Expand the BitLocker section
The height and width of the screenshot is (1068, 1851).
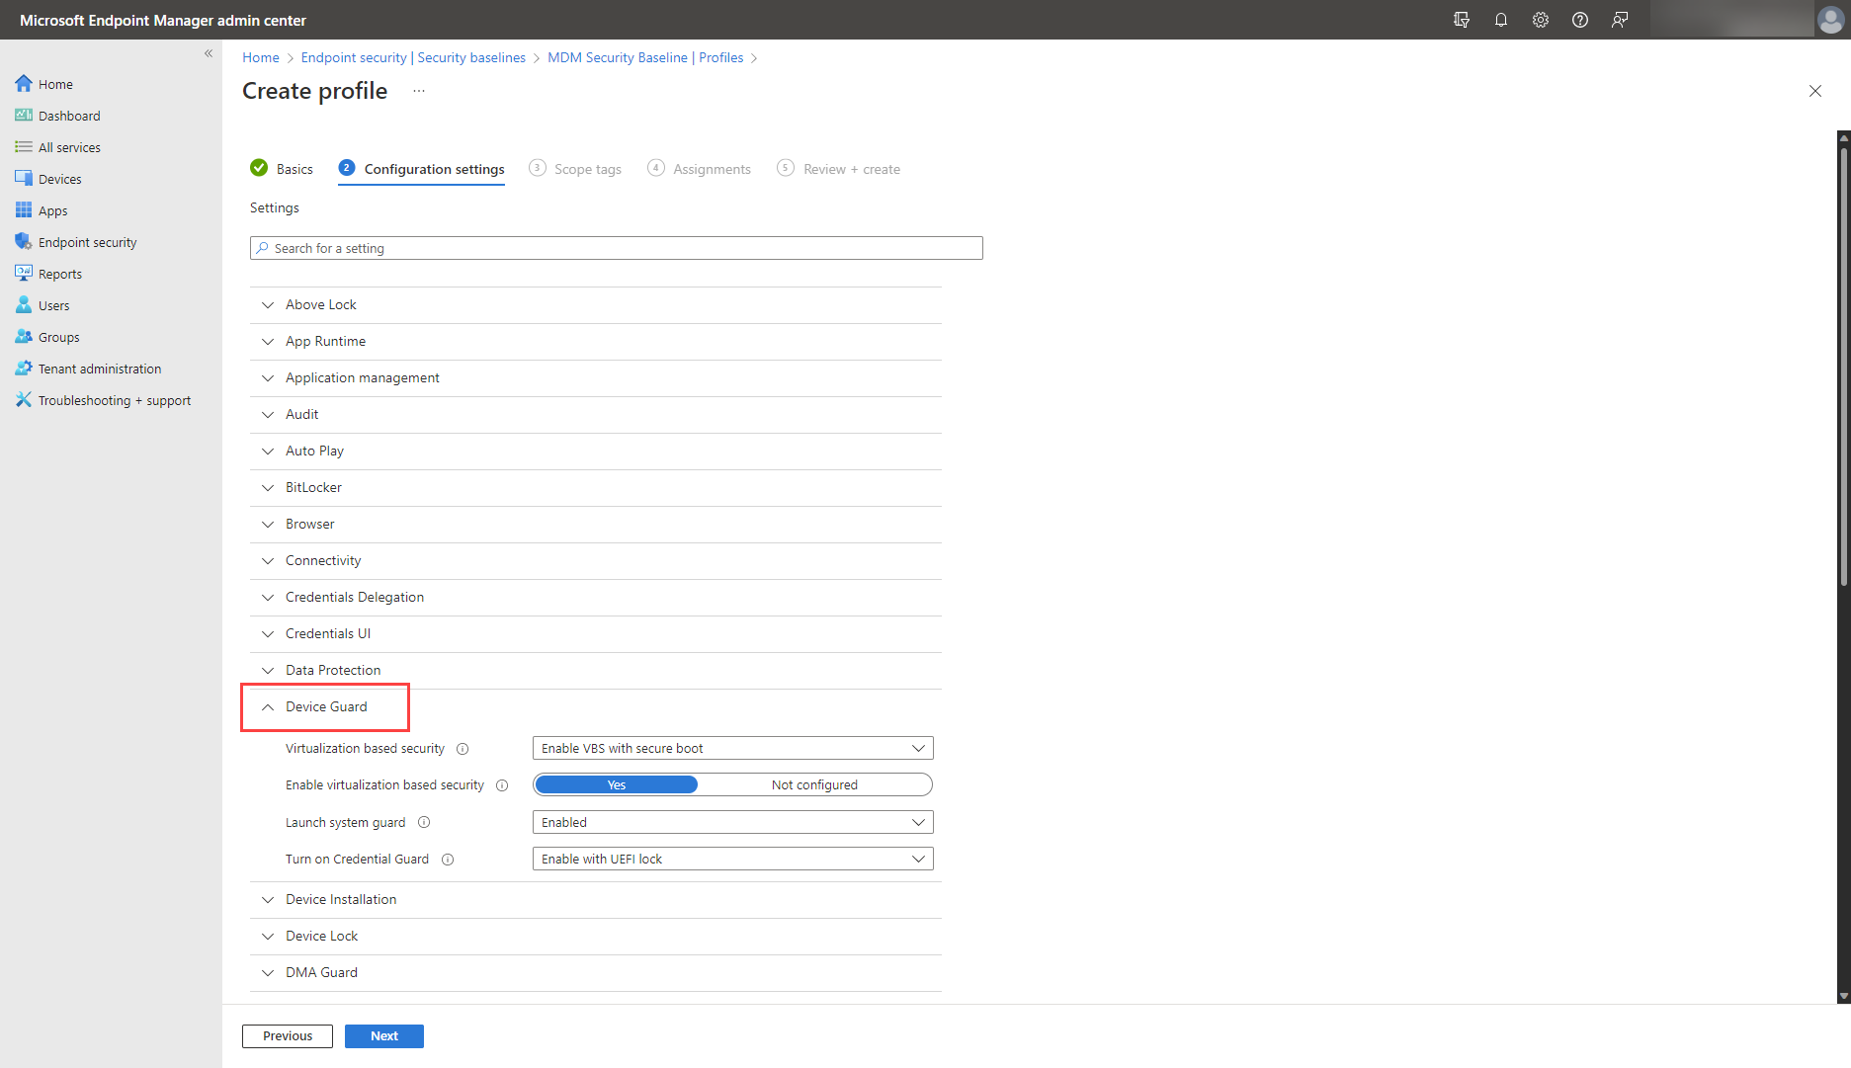click(x=596, y=487)
